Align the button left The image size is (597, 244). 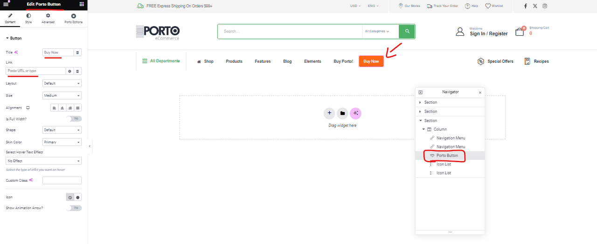click(54, 108)
